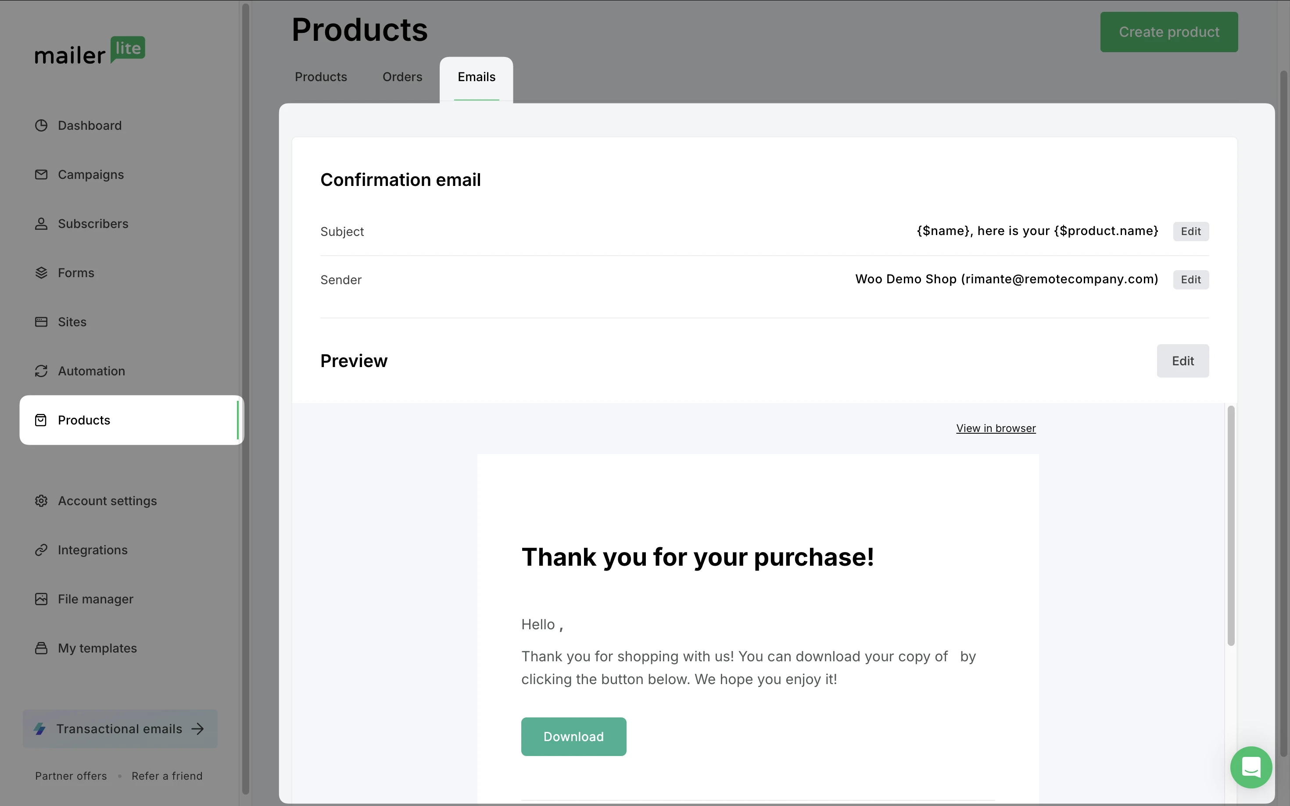1290x806 pixels.
Task: Go to Integrations page
Action: 93,550
